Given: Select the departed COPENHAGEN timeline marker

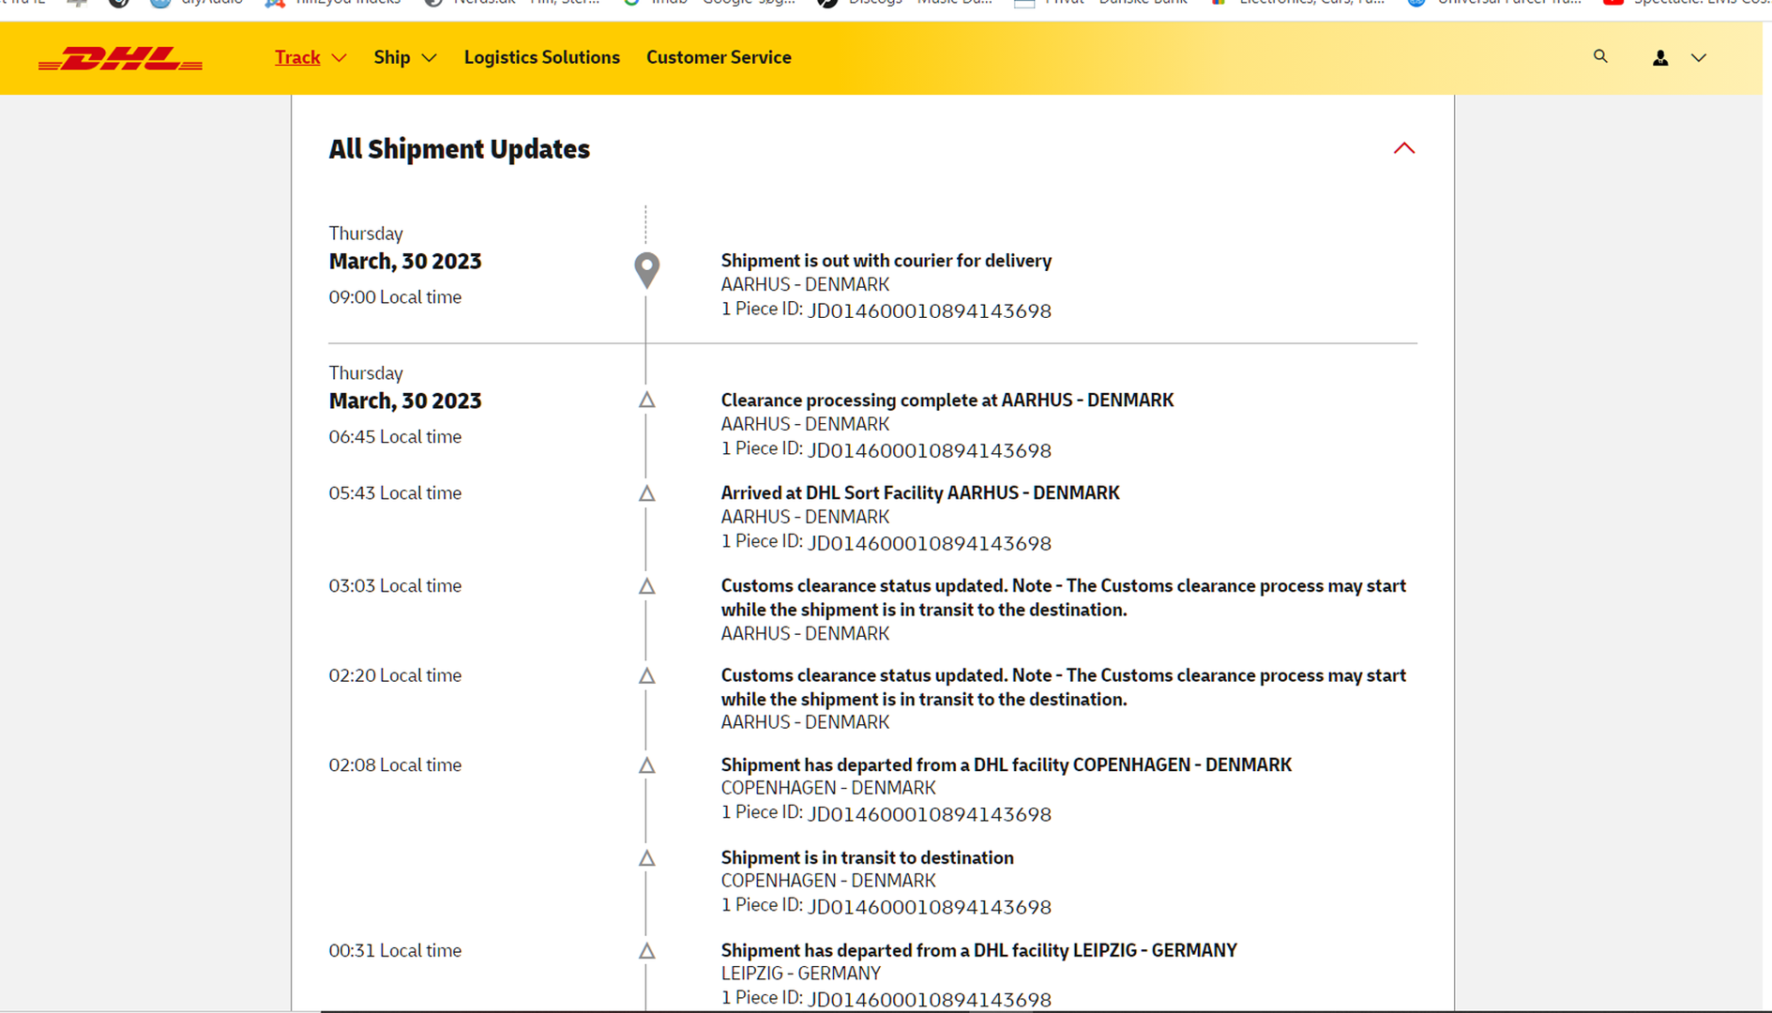Looking at the screenshot, I should click(646, 765).
